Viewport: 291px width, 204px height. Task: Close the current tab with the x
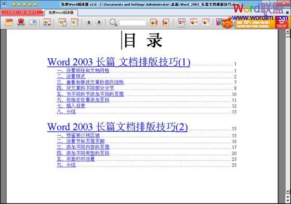(x=287, y=12)
